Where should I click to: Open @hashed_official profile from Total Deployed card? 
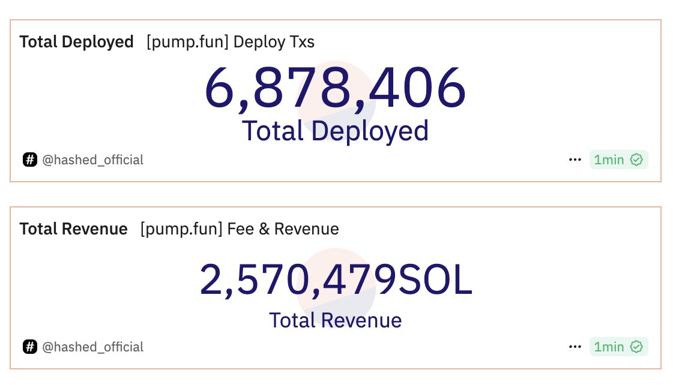(92, 160)
